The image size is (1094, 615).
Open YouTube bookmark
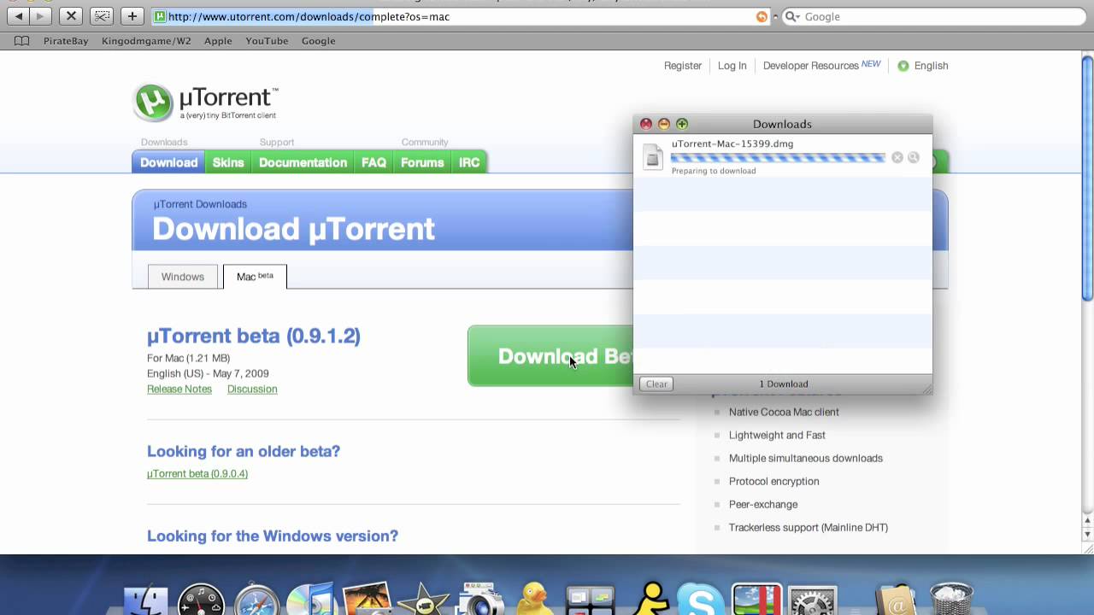click(x=267, y=41)
